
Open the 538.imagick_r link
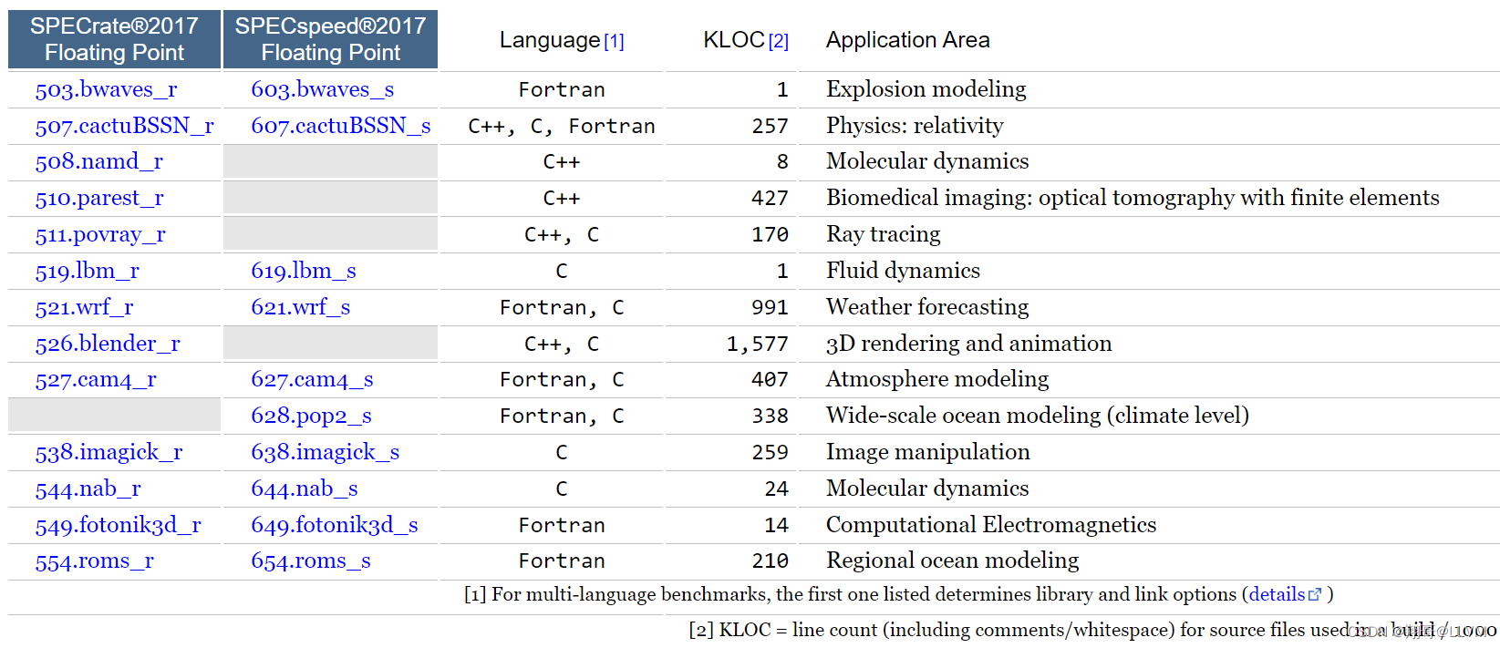(x=109, y=452)
